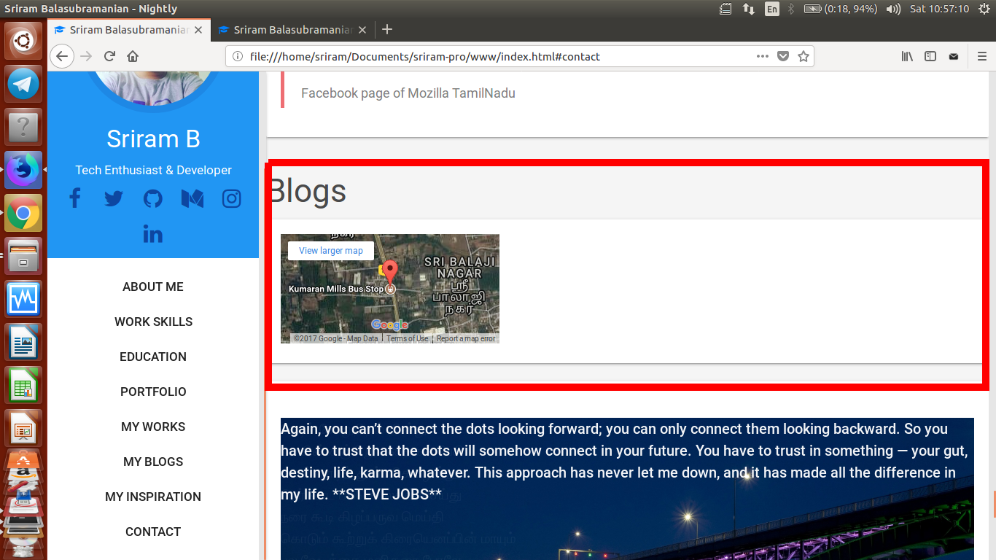
Task: Open the CONTACT navigation item
Action: (x=152, y=532)
